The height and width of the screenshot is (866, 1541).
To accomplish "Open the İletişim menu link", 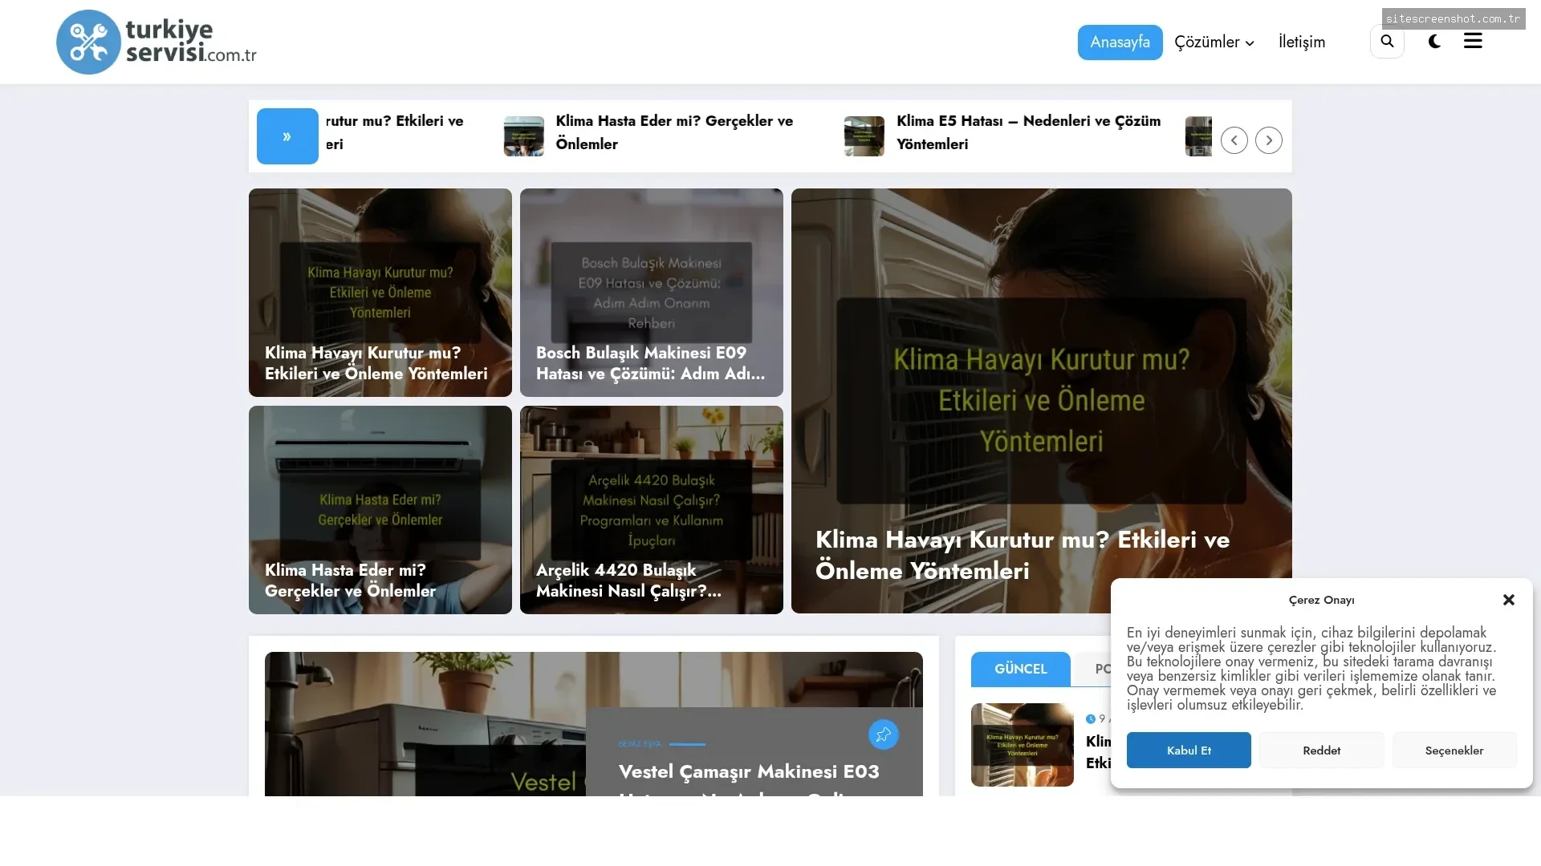I will pyautogui.click(x=1302, y=42).
